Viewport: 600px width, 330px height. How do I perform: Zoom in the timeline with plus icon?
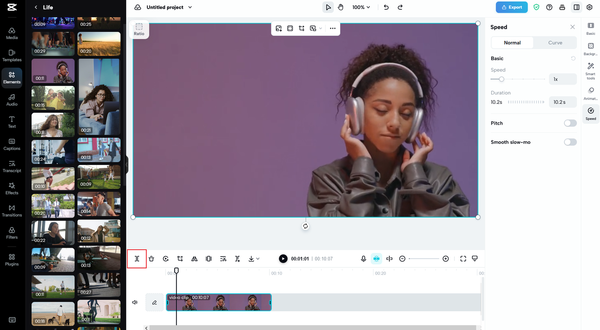[x=446, y=259]
